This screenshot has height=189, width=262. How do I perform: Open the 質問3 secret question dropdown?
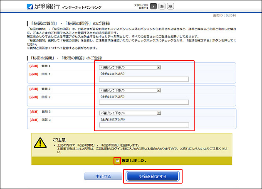coord(130,113)
